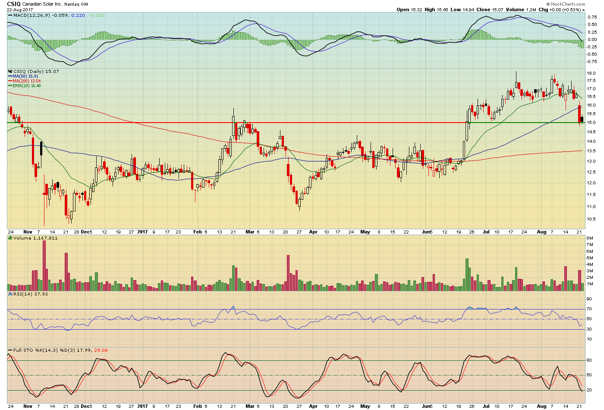
Task: Click the MACD signal value 0.220
Action: tap(78, 15)
